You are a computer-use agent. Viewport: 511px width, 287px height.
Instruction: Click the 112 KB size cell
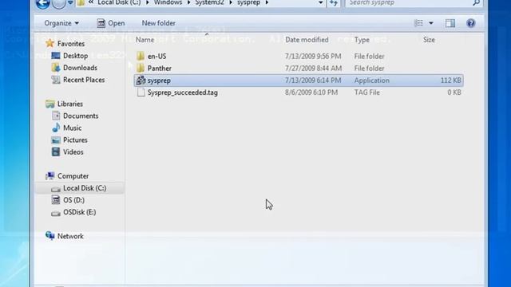pyautogui.click(x=450, y=80)
